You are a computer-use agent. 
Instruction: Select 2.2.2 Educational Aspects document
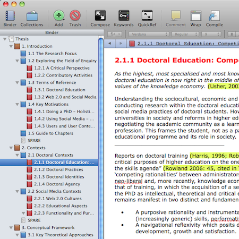pos(61,206)
